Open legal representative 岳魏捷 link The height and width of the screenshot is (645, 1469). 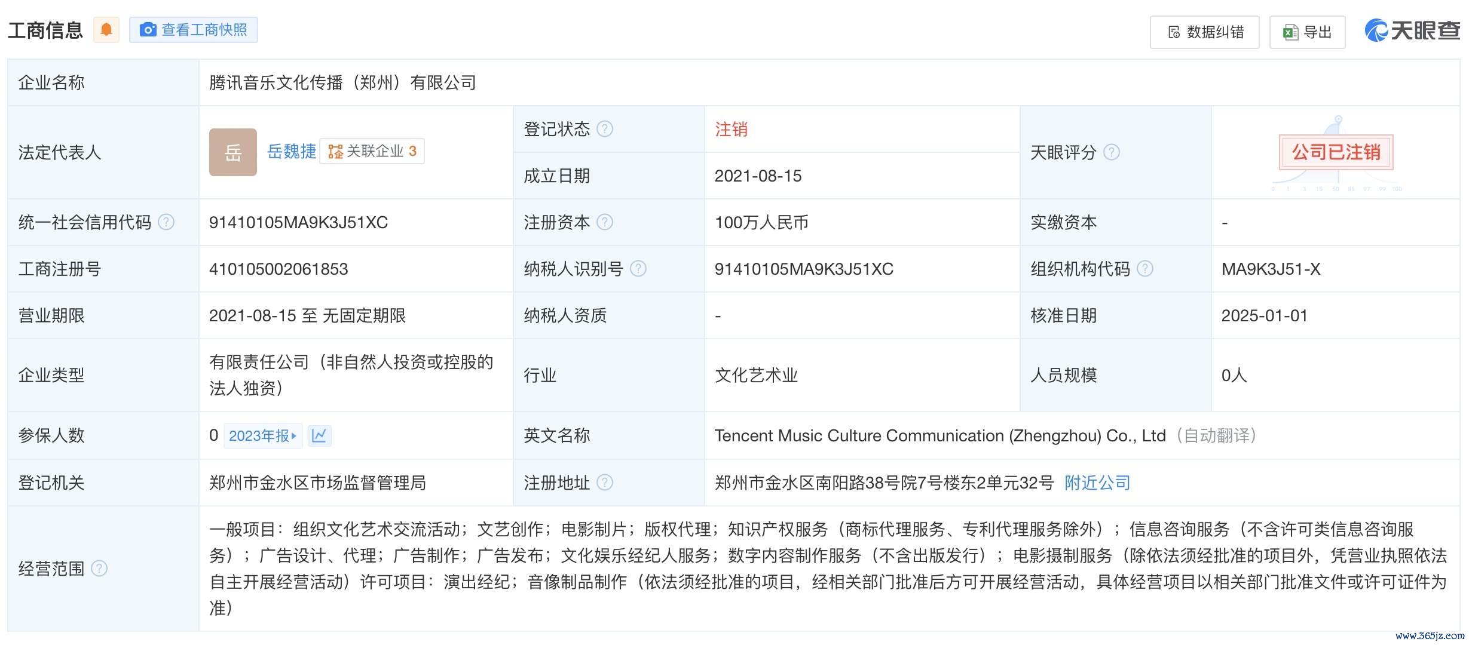point(292,152)
